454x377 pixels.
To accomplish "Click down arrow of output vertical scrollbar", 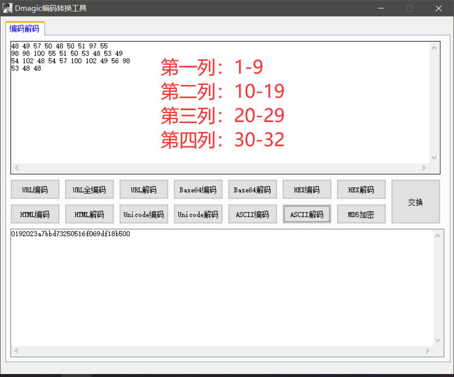I will [438, 340].
